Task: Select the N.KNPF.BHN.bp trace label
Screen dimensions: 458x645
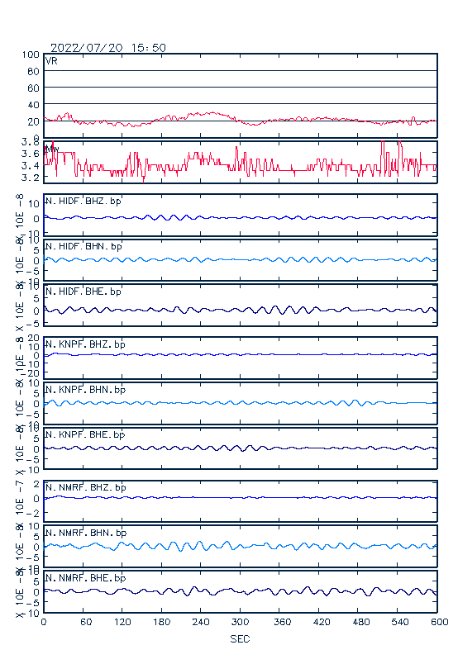Action: [x=86, y=390]
